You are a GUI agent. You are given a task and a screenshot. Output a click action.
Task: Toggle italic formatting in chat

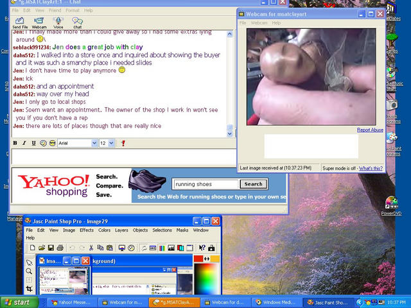(24, 143)
